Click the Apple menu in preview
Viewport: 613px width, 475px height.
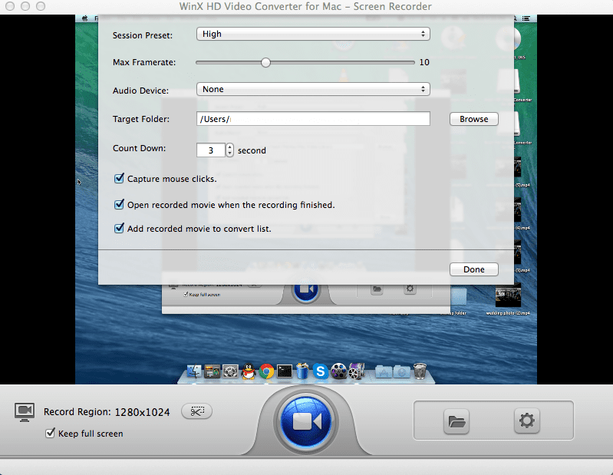coord(85,18)
